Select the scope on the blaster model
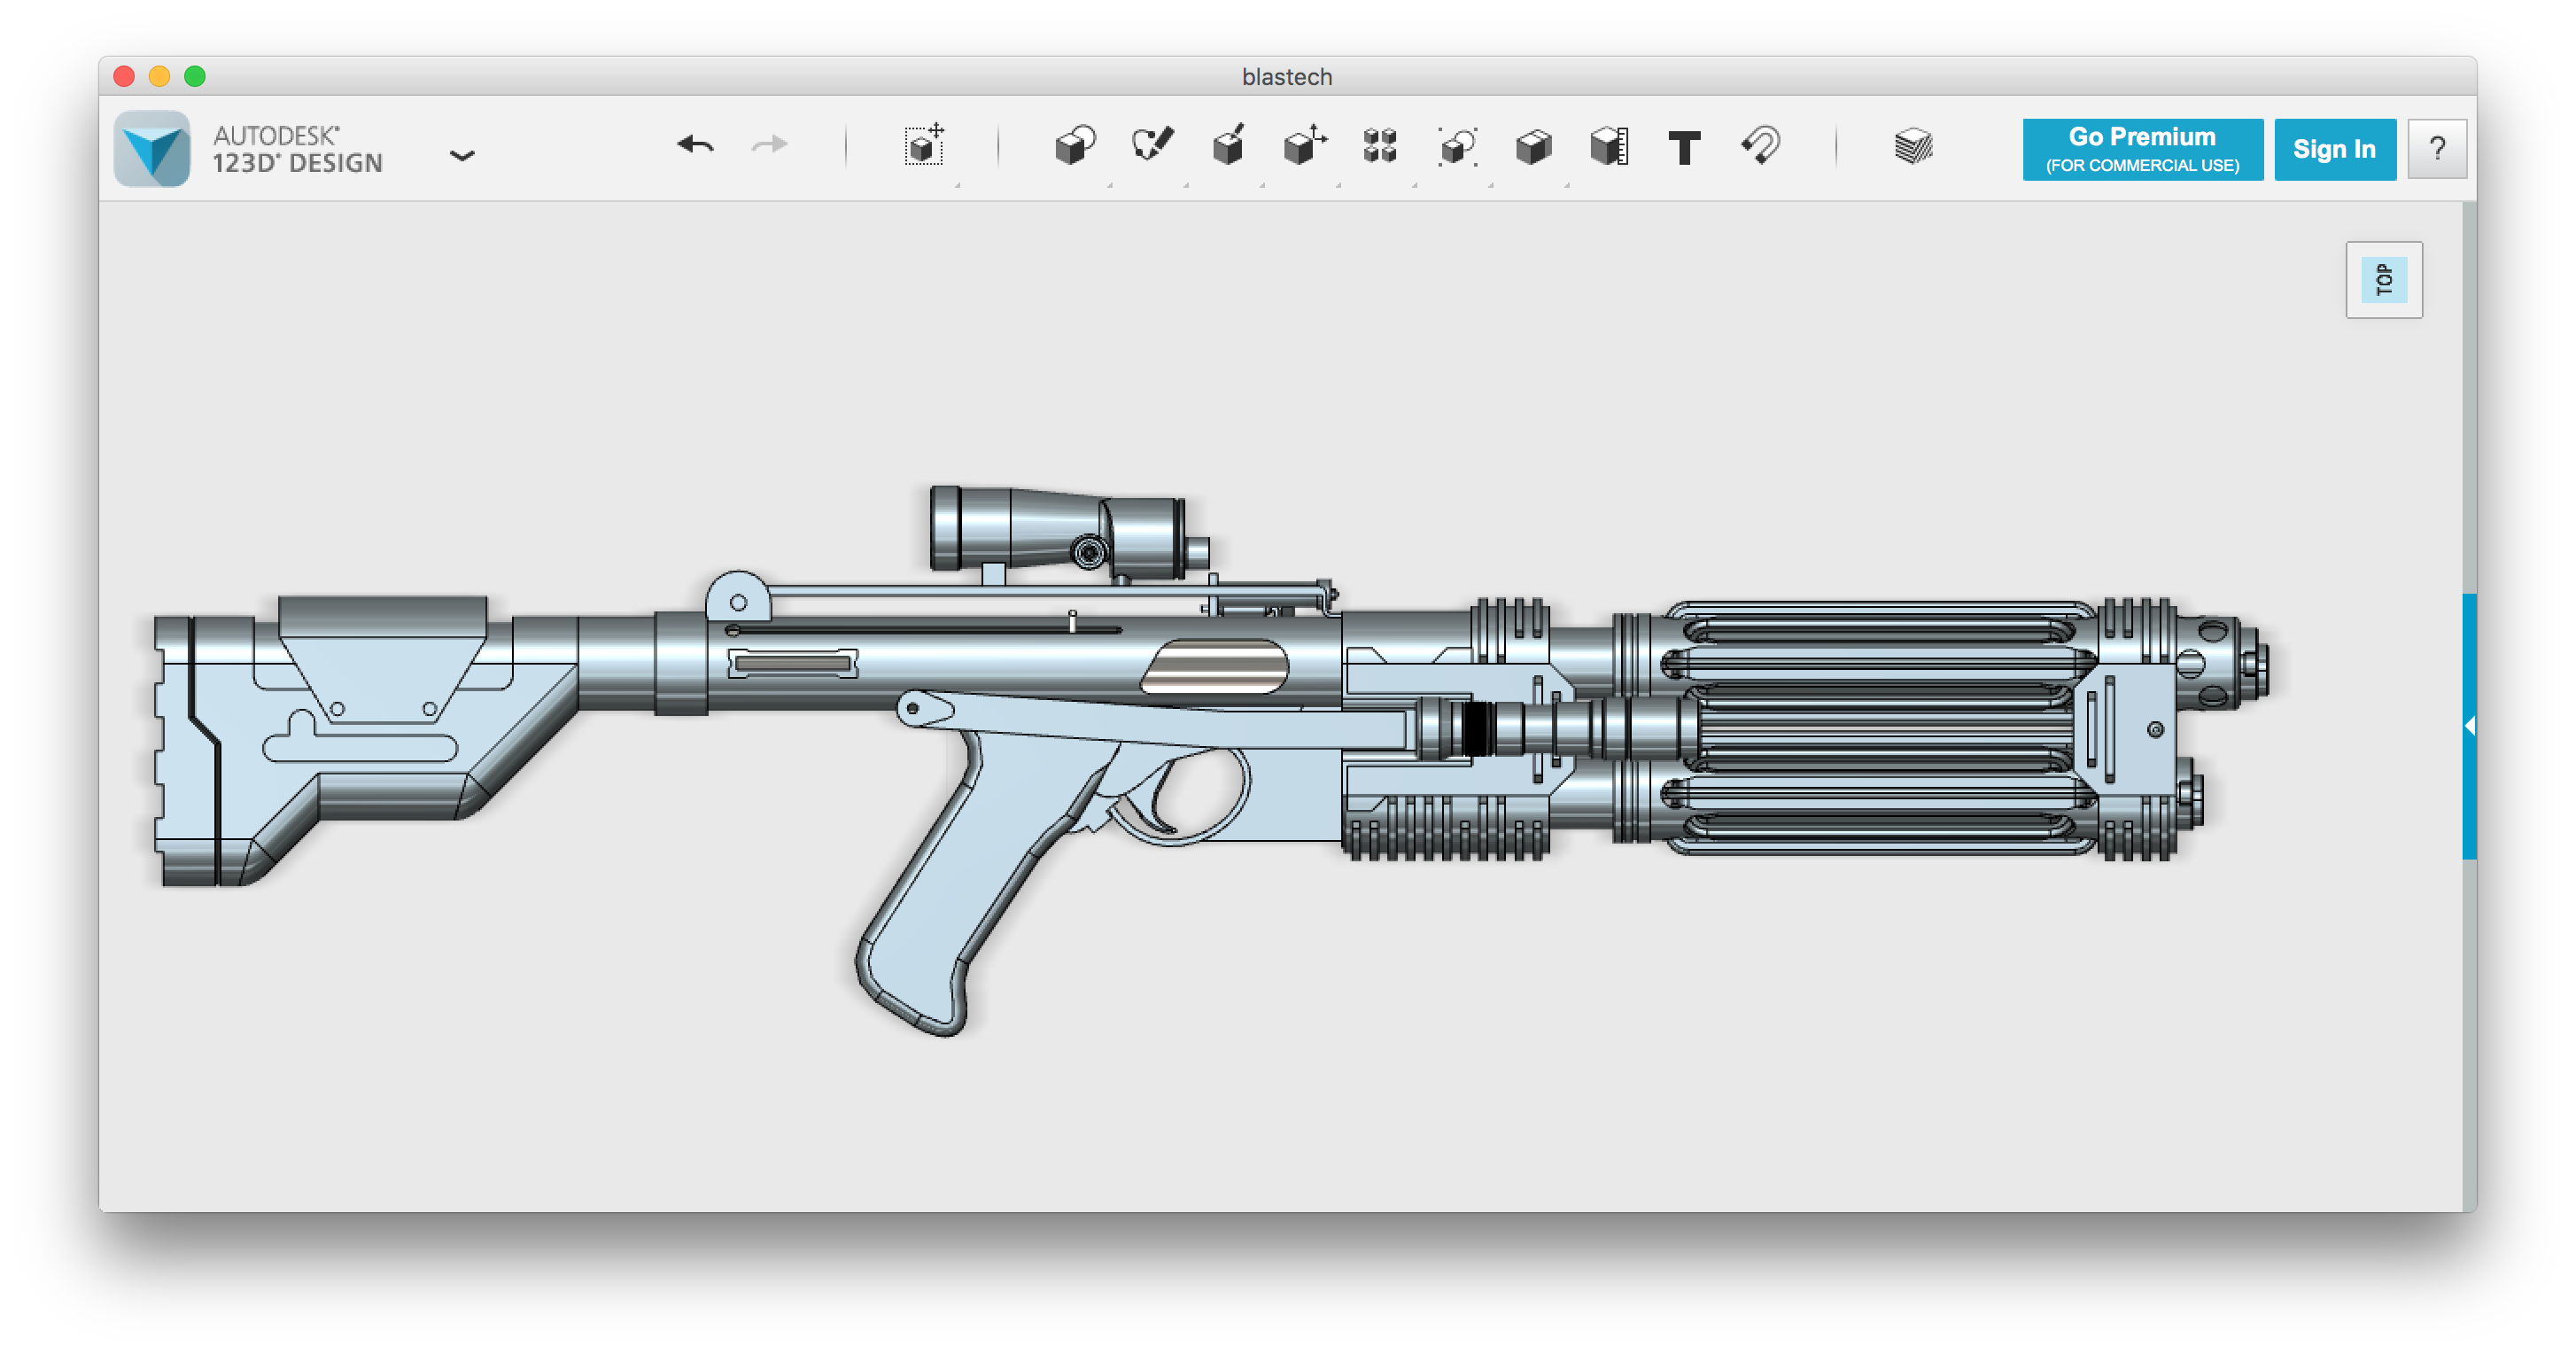This screenshot has height=1354, width=2576. pos(1068,533)
